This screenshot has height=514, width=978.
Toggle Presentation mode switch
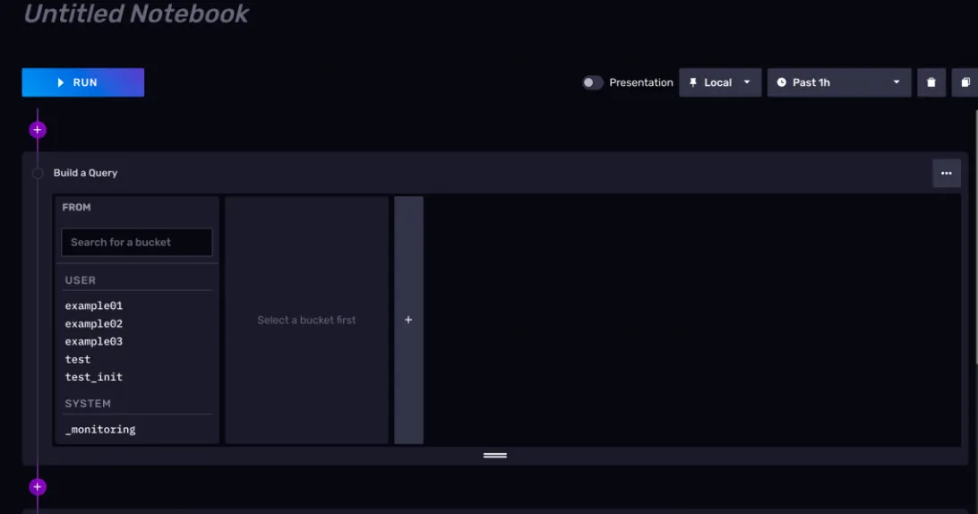click(x=592, y=82)
